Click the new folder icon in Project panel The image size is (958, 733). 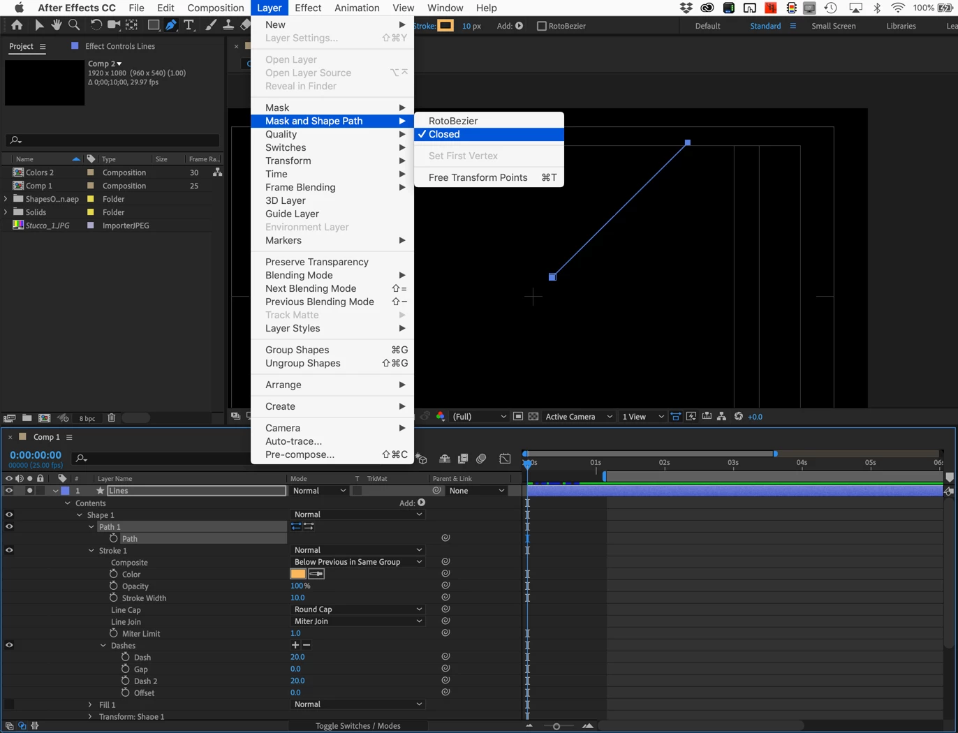(x=27, y=418)
